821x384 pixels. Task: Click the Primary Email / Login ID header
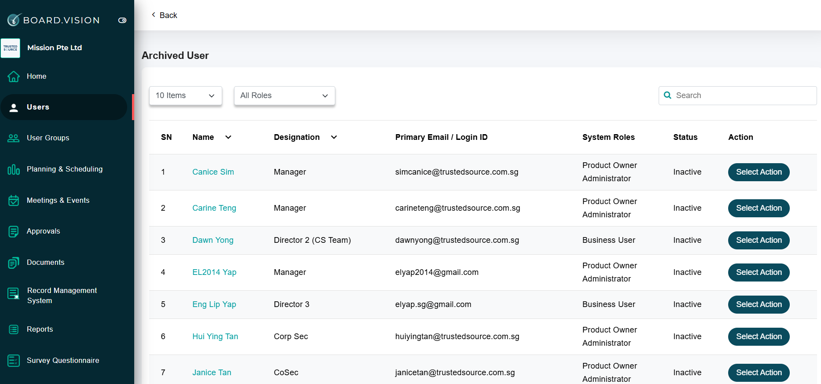pos(441,137)
